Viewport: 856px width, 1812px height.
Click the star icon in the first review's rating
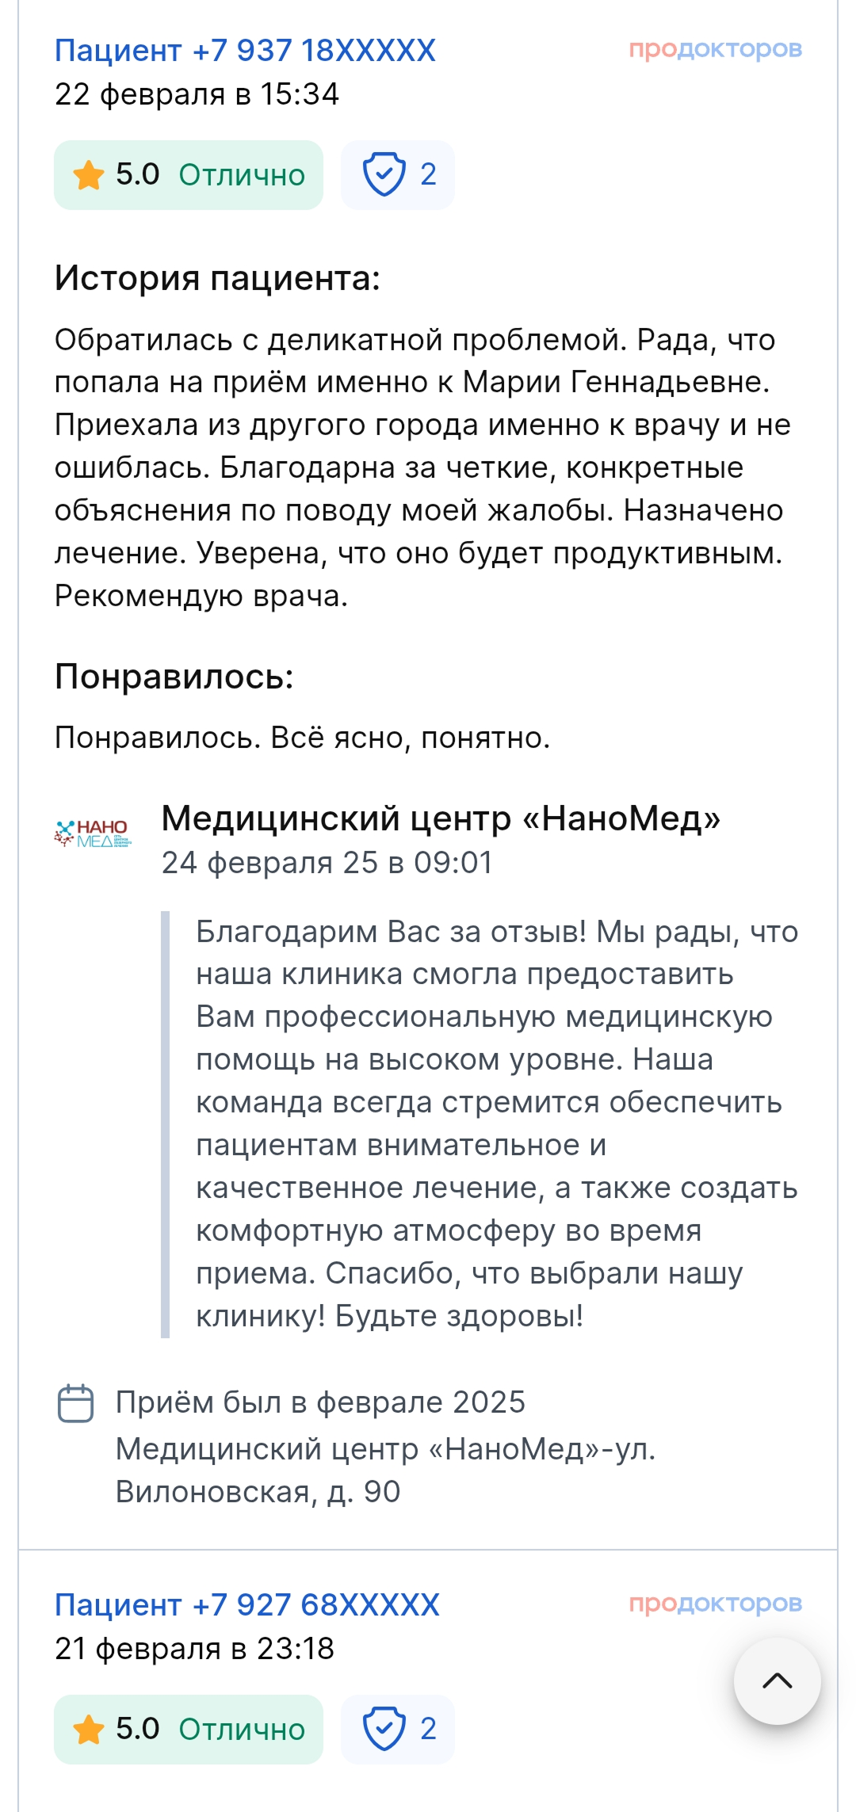click(88, 175)
